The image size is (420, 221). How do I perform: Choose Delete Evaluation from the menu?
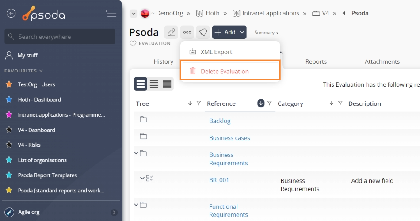coord(225,71)
